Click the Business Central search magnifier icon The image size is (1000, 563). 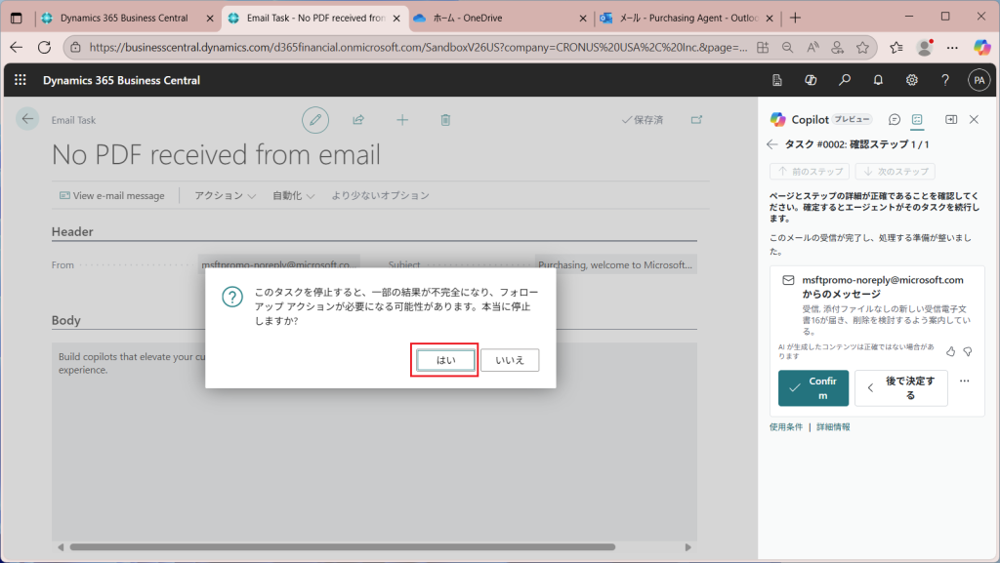tap(845, 80)
